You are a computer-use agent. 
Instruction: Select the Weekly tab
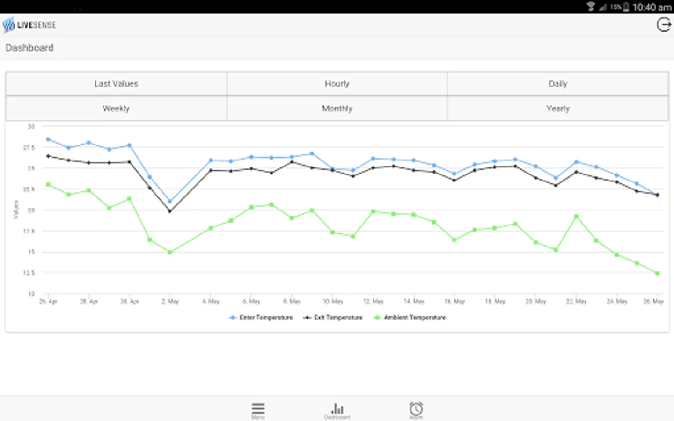pyautogui.click(x=117, y=109)
